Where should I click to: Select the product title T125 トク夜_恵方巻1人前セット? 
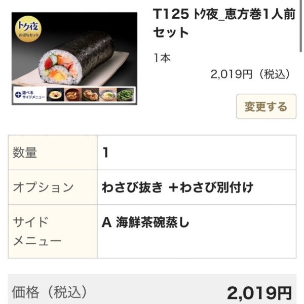click(224, 23)
